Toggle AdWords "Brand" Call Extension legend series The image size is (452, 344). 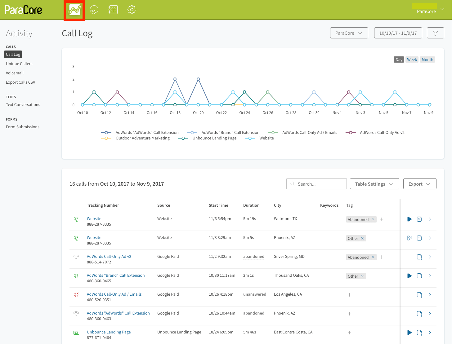click(223, 132)
